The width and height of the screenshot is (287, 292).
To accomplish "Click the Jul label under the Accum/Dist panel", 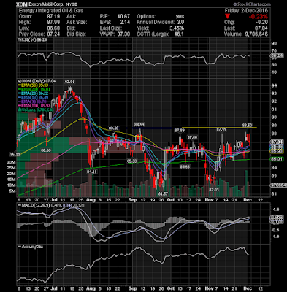I will (x=53, y=288).
